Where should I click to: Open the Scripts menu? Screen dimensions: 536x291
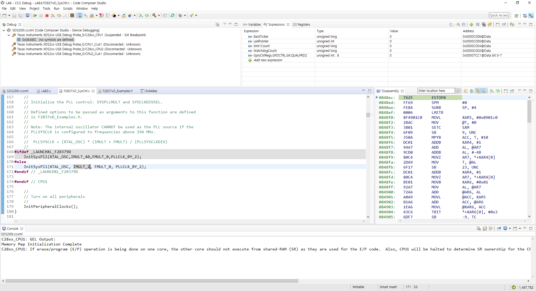(x=68, y=9)
